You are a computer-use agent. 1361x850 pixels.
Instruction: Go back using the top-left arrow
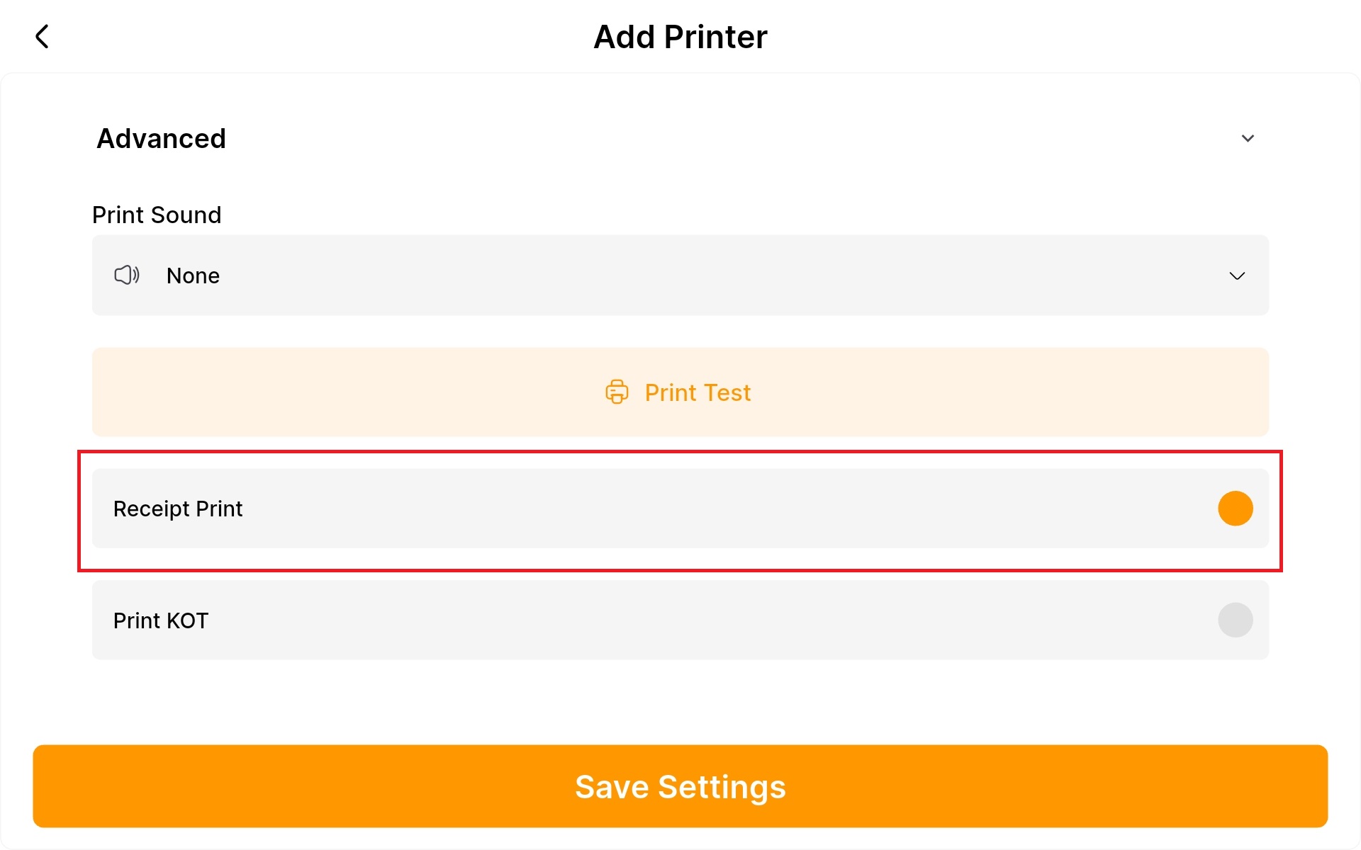(43, 37)
